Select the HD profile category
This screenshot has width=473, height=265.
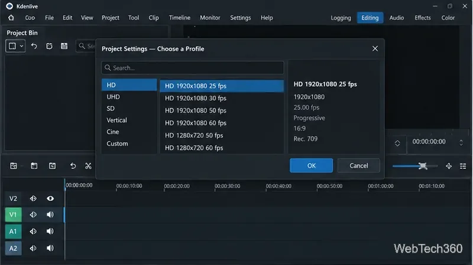[129, 85]
